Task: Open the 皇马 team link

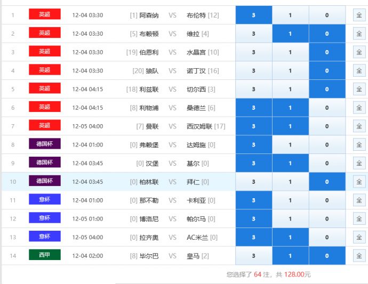Action: [193, 256]
